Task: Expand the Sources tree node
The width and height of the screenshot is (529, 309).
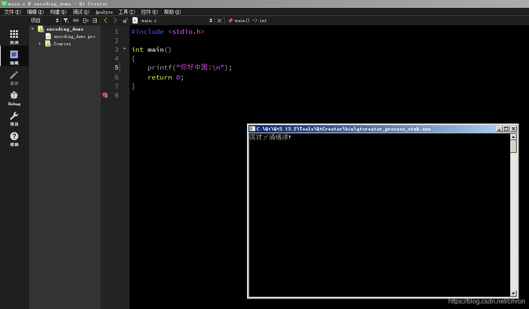Action: click(40, 44)
